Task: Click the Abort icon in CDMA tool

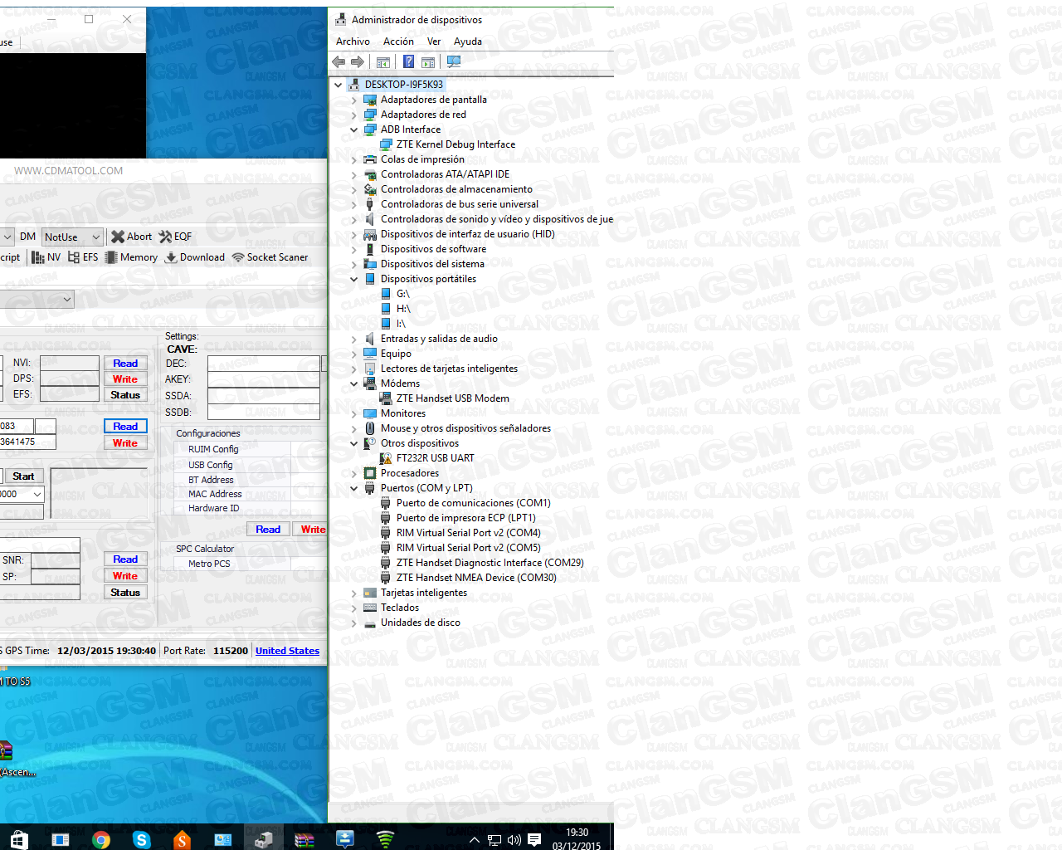Action: pyautogui.click(x=131, y=237)
